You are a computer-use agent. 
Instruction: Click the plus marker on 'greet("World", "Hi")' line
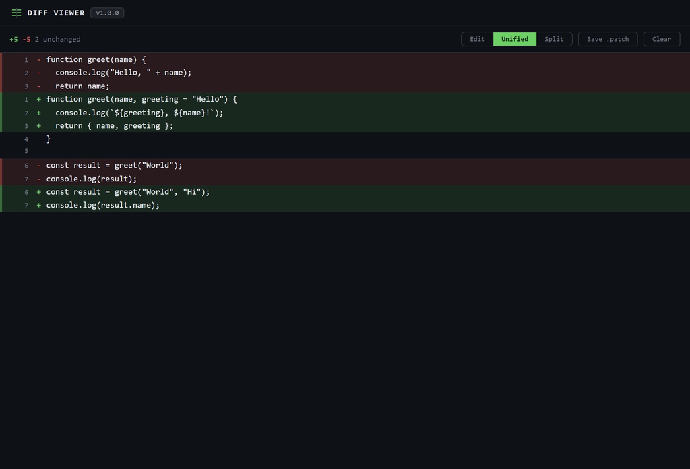pos(38,192)
